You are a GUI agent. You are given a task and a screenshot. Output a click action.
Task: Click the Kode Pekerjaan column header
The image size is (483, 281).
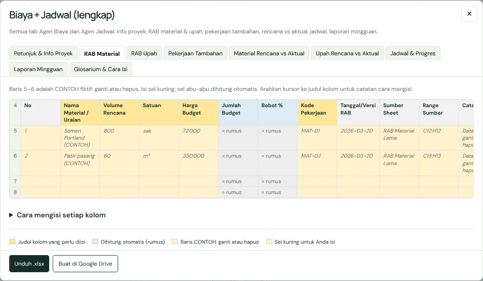317,112
